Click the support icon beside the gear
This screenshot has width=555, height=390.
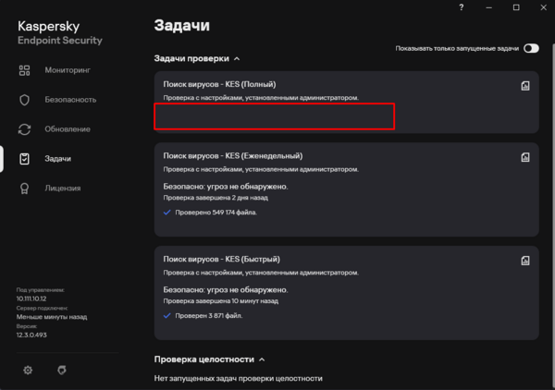[x=61, y=370]
